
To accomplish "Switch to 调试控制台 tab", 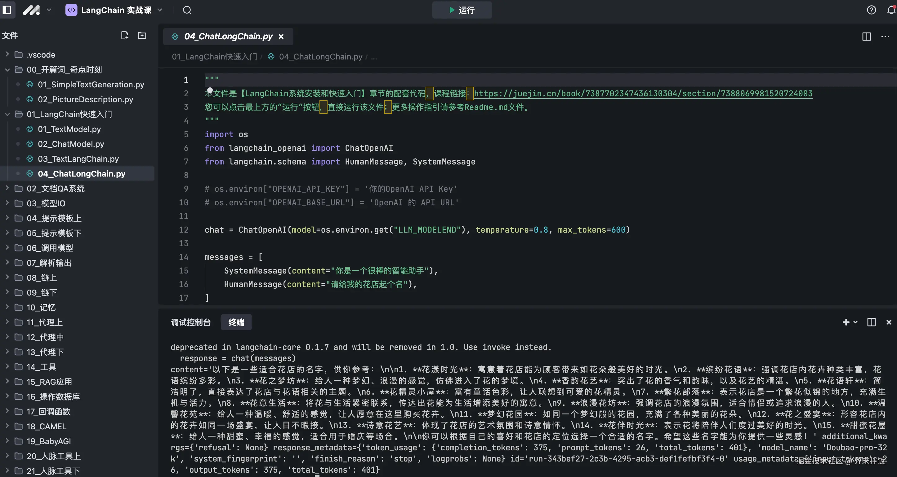I will [190, 322].
